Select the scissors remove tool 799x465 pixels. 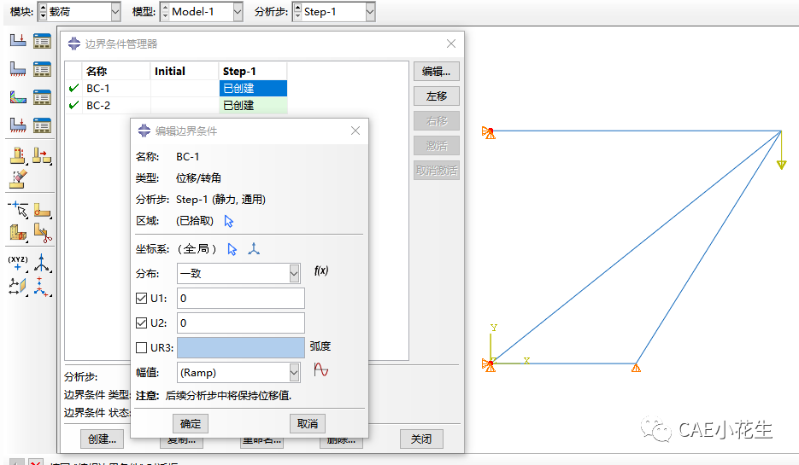42,232
